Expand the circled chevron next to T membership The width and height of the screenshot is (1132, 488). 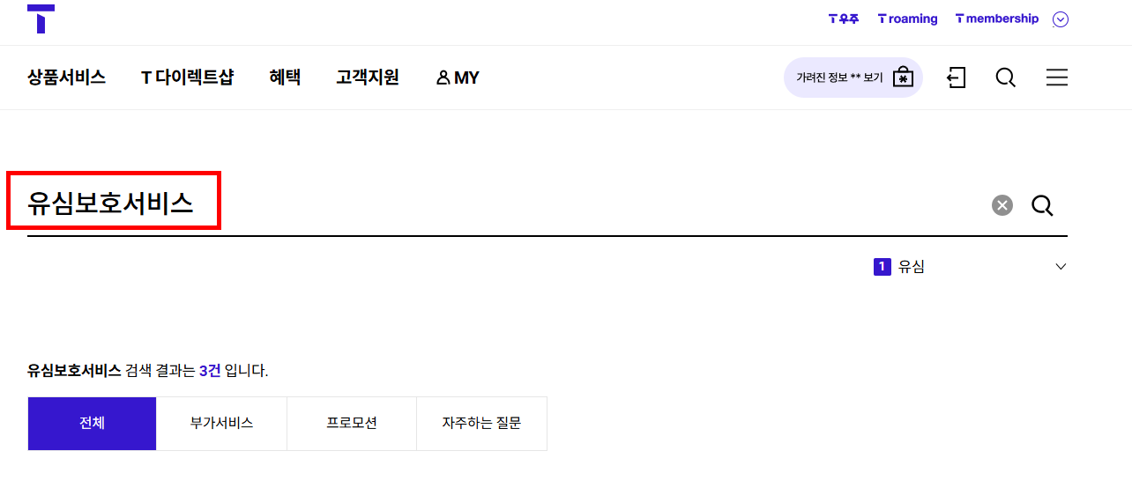click(x=1061, y=18)
